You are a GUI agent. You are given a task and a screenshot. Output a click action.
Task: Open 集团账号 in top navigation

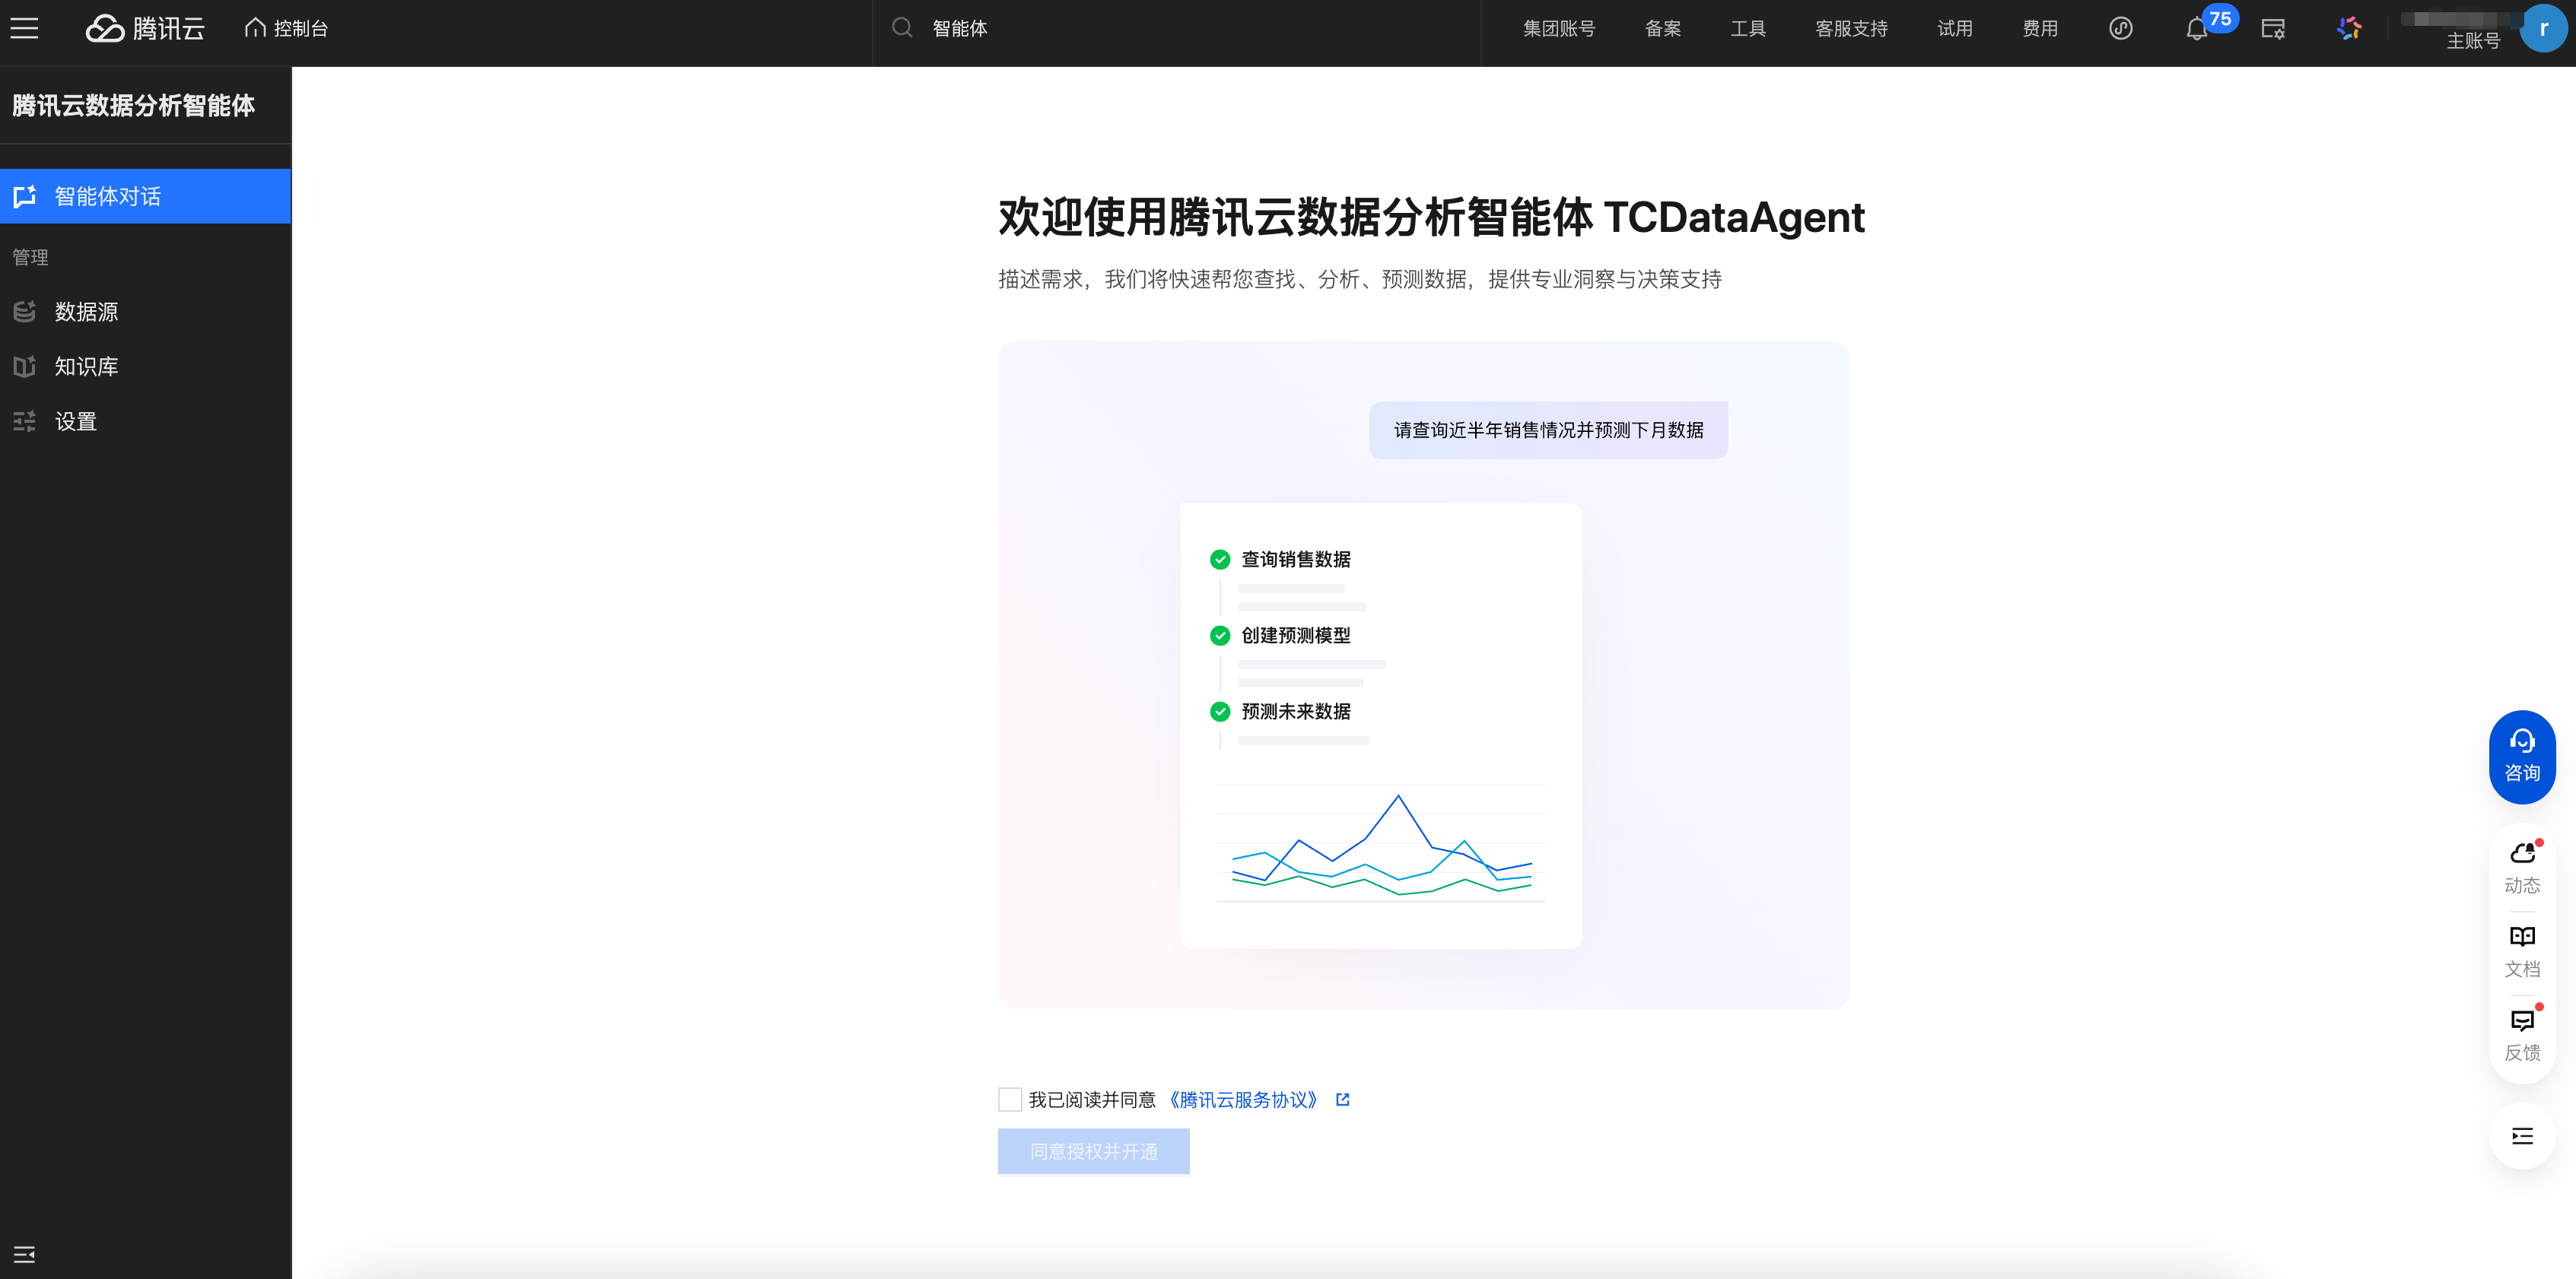(1559, 28)
